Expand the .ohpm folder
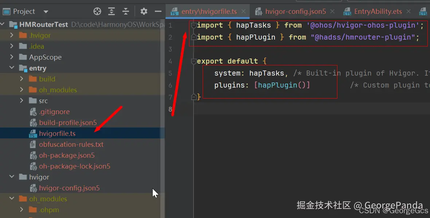 click(21, 210)
